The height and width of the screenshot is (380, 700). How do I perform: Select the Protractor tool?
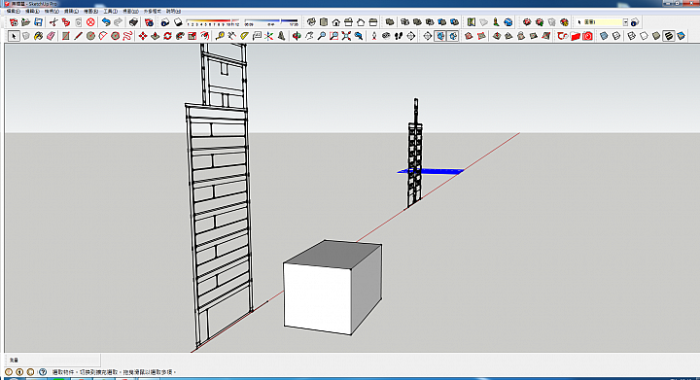pyautogui.click(x=245, y=36)
